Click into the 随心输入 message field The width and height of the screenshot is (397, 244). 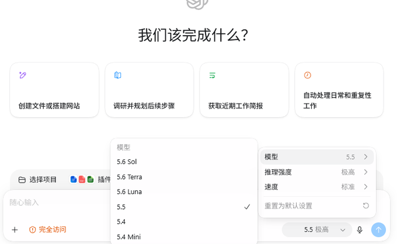point(58,203)
